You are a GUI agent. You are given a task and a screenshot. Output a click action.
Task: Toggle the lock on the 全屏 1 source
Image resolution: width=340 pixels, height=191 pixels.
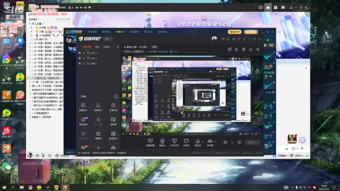[x=84, y=63]
